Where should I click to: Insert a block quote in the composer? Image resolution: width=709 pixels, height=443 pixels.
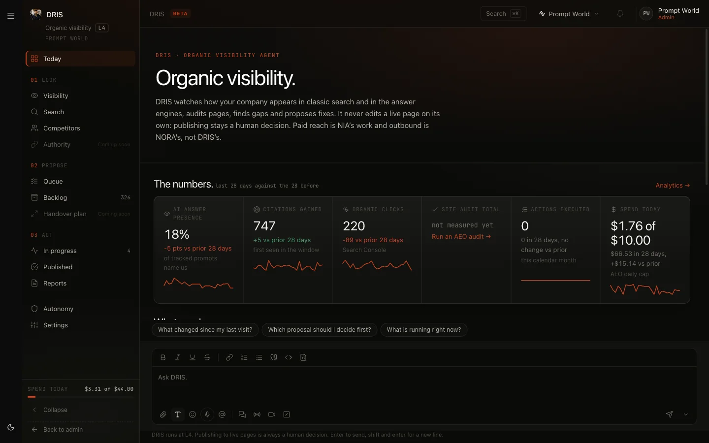click(274, 357)
